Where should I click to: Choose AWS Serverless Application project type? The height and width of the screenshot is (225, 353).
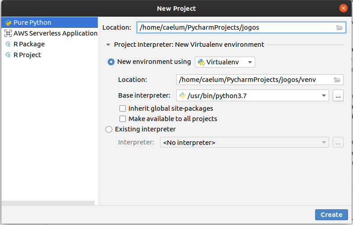[x=50, y=33]
